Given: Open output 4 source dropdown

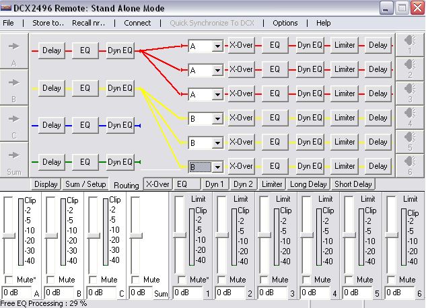Looking at the screenshot, I should pyautogui.click(x=217, y=118).
